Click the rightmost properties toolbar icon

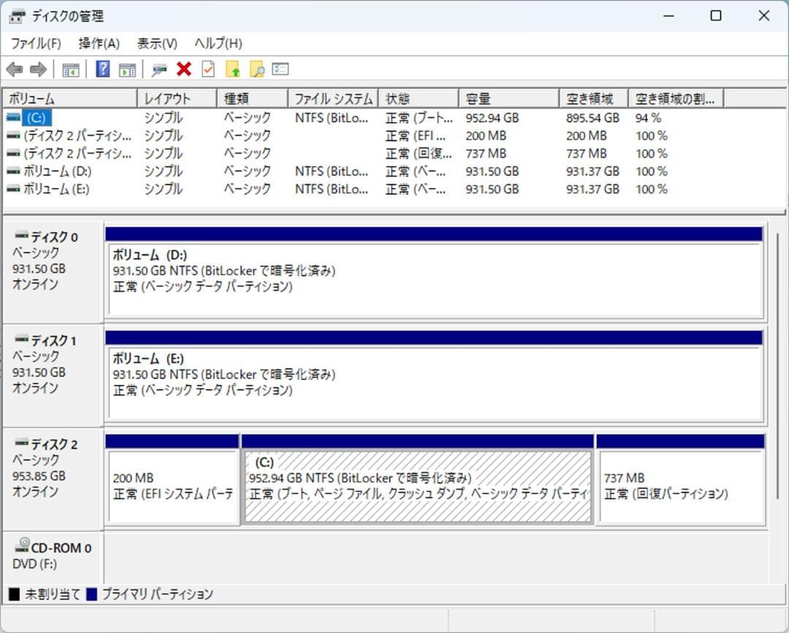point(280,69)
